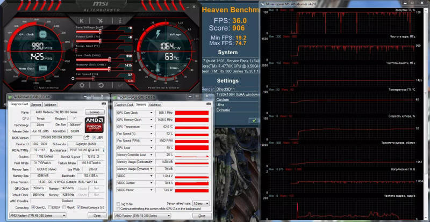Toggle the PhysX checkbox
This screenshot has height=222, width=430.
pyautogui.click(x=64, y=208)
